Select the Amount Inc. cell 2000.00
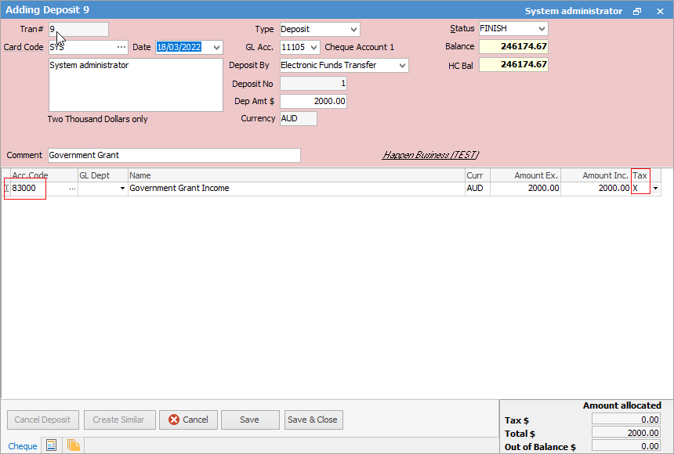674x454 pixels. [596, 188]
